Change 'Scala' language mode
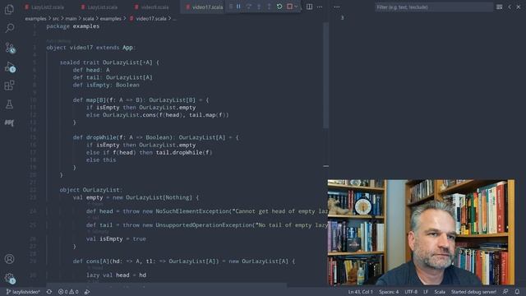526x296 pixels. tap(440, 292)
